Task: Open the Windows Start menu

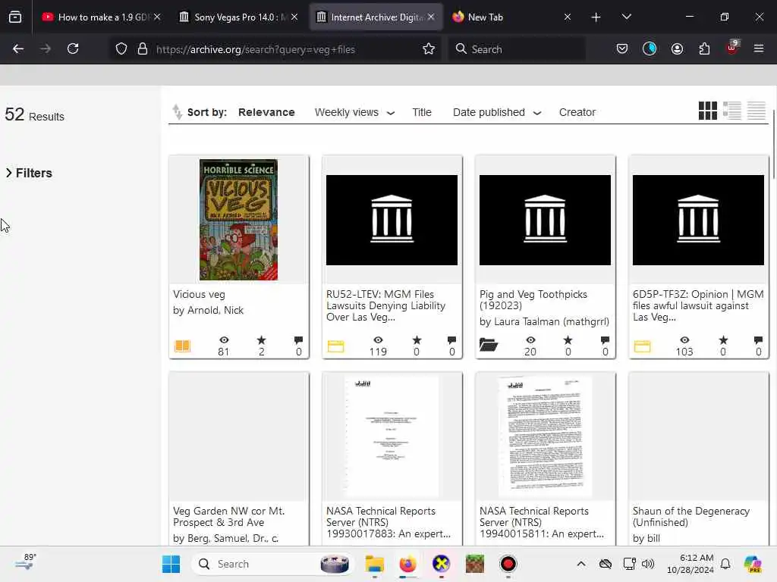Action: [171, 564]
